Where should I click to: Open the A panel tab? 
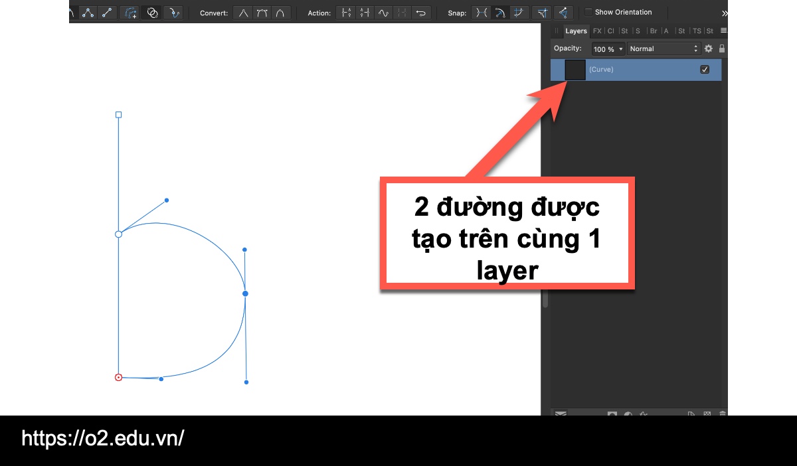click(666, 31)
